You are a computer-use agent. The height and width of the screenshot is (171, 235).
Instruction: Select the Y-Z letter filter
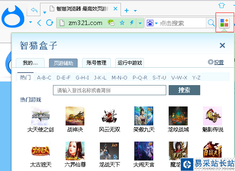coord(196,78)
